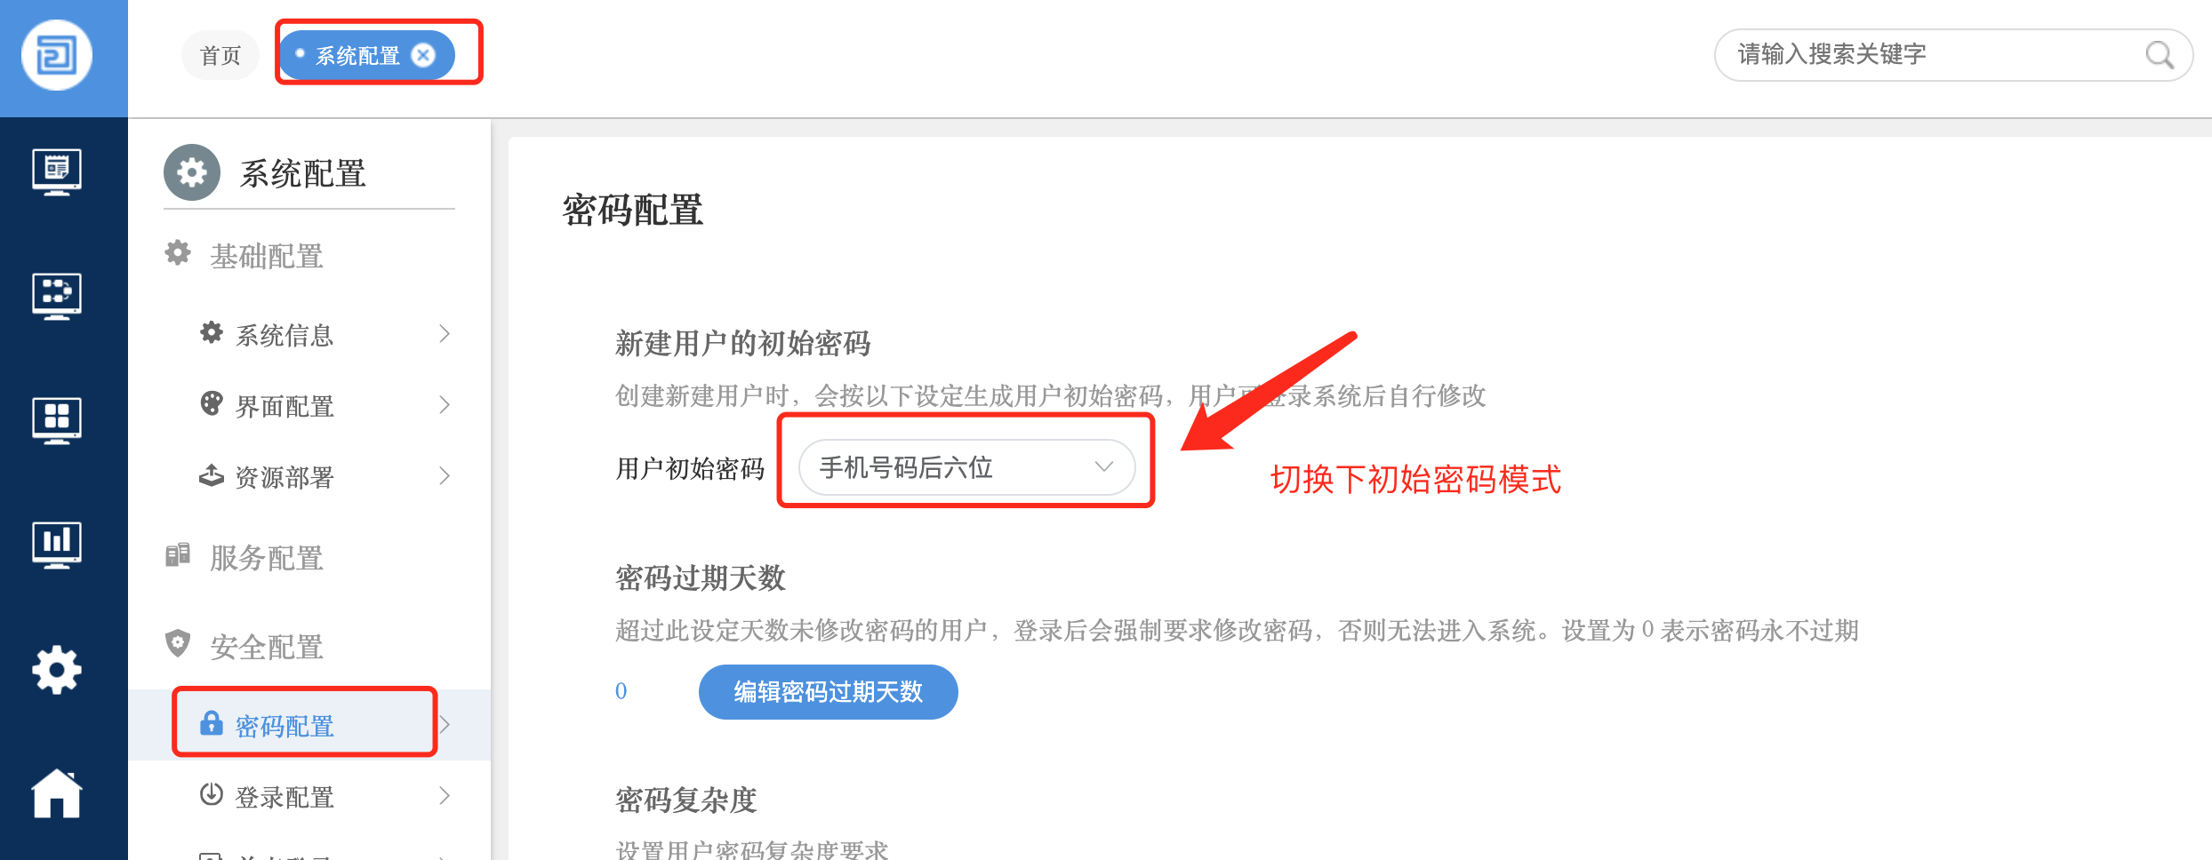Open the settings gear in left sidebar
This screenshot has height=860, width=2212.
pos(57,670)
